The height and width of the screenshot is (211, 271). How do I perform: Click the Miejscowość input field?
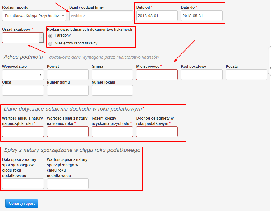point(157,75)
